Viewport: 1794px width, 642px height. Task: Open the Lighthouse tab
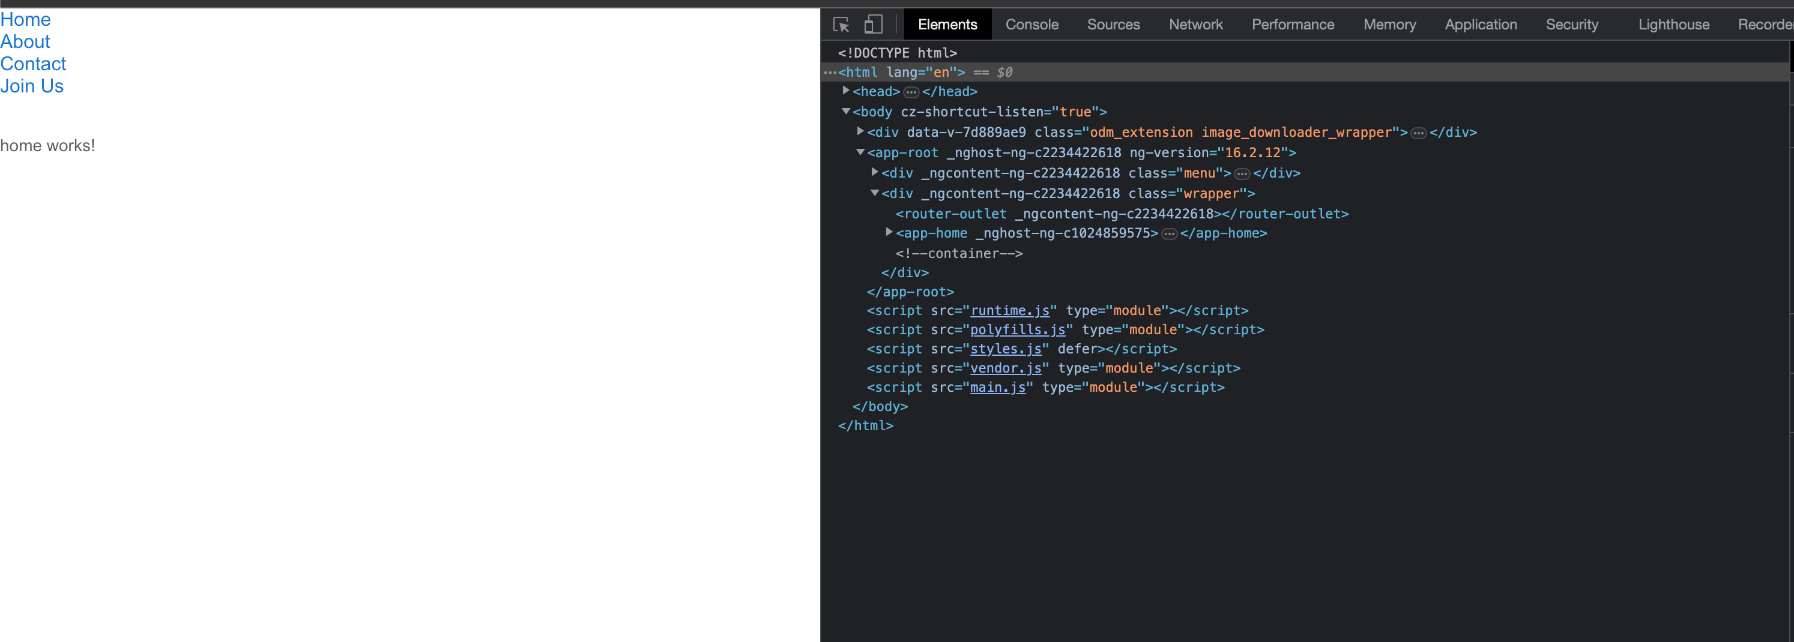[1673, 25]
